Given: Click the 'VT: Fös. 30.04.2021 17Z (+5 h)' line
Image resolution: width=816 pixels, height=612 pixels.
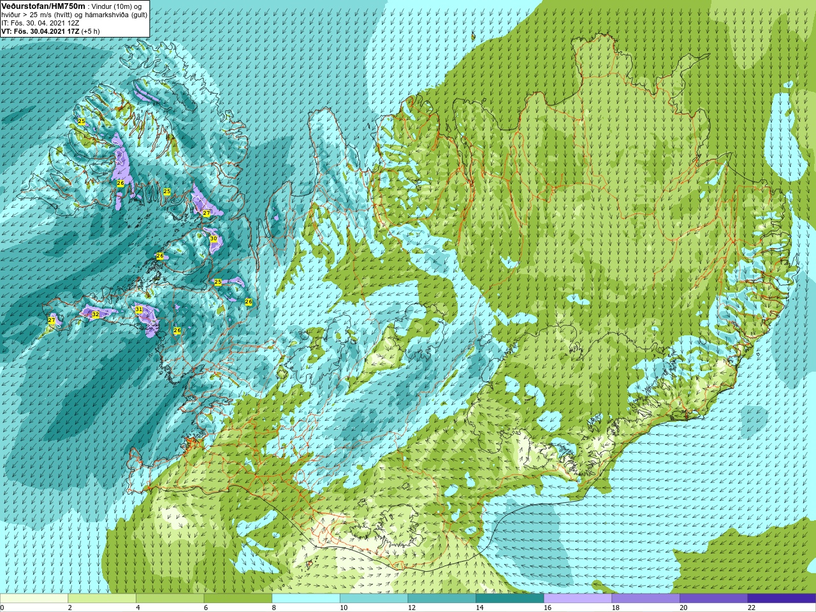Looking at the screenshot, I should [x=50, y=31].
